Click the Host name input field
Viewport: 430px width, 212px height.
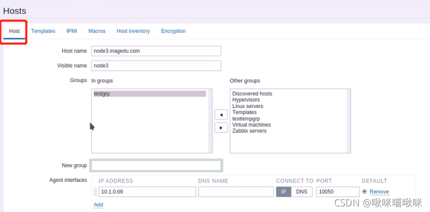pos(156,51)
